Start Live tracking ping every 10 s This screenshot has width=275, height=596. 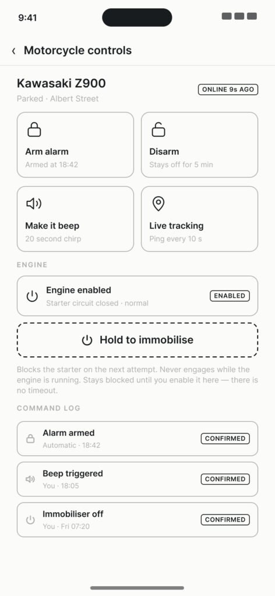coord(200,219)
